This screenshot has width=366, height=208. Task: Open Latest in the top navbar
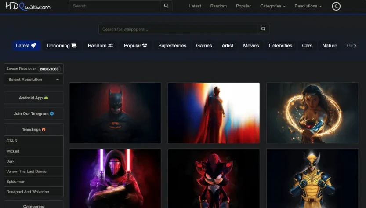click(x=195, y=6)
